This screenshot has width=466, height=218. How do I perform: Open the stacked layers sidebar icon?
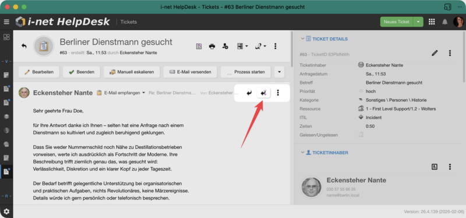[6, 116]
